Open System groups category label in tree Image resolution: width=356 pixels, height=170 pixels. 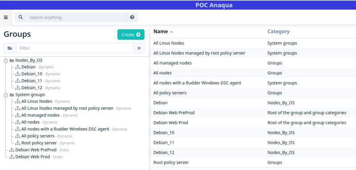pos(30,95)
